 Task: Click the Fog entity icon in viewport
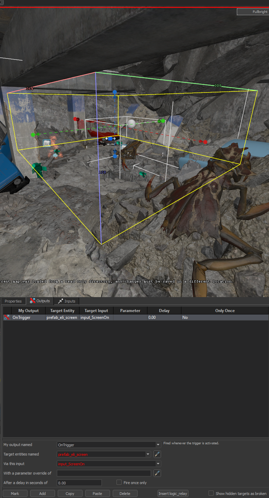[x=47, y=143]
